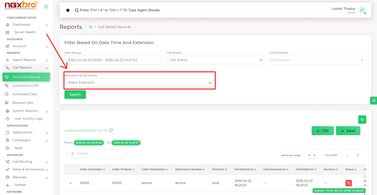Click the sidebar collapse icon near logo
The height and width of the screenshot is (195, 377).
(46, 7)
